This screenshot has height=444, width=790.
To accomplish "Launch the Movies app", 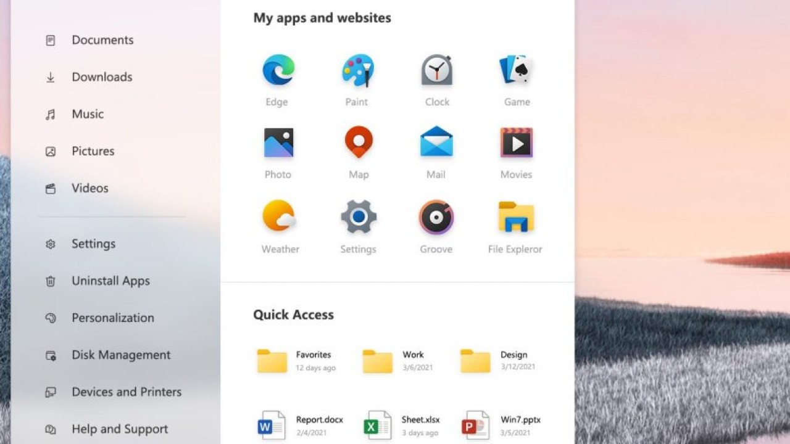I will [x=516, y=143].
